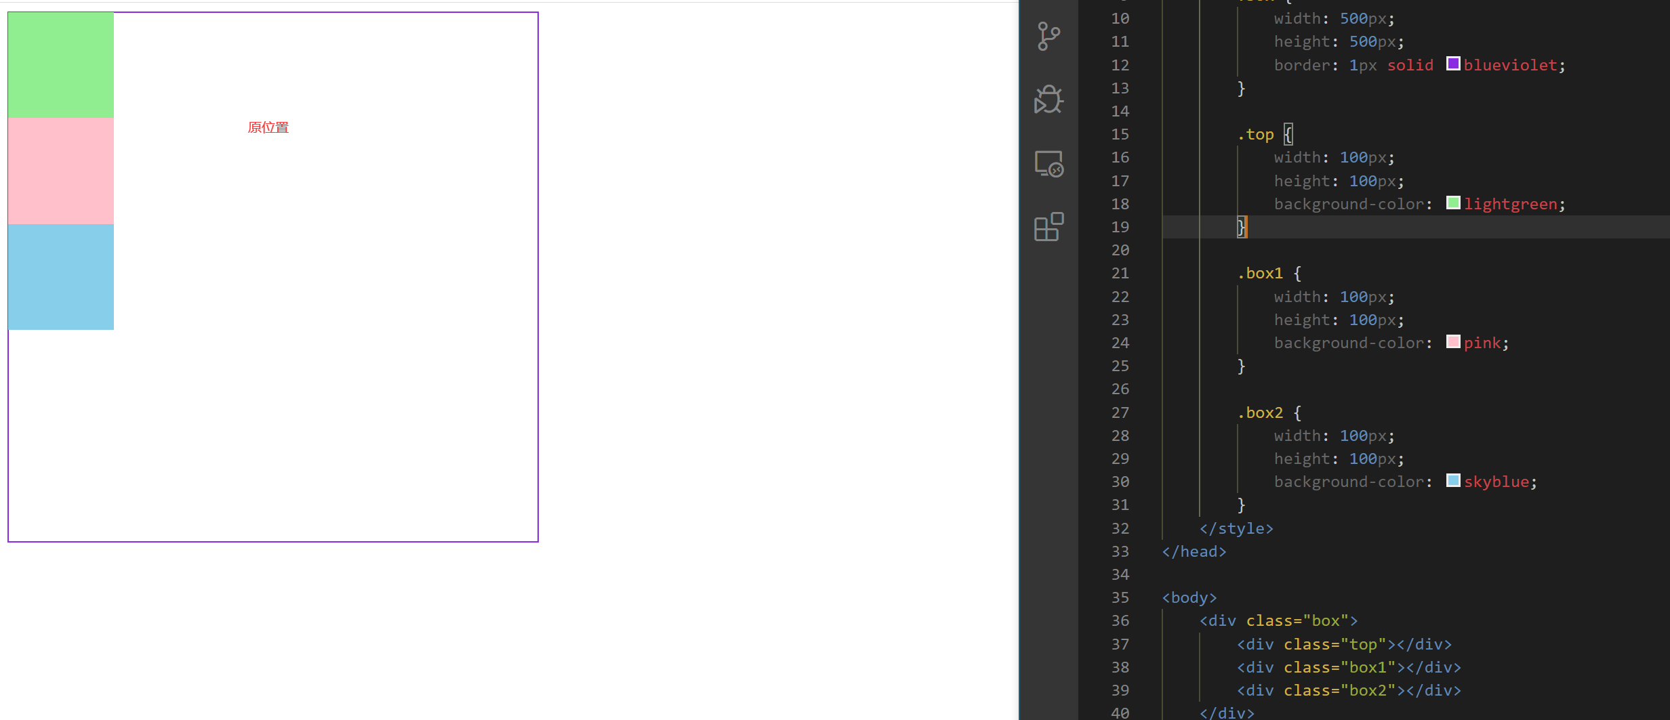The image size is (1670, 720).
Task: Click the .box2 selector on line 27
Action: (x=1261, y=412)
